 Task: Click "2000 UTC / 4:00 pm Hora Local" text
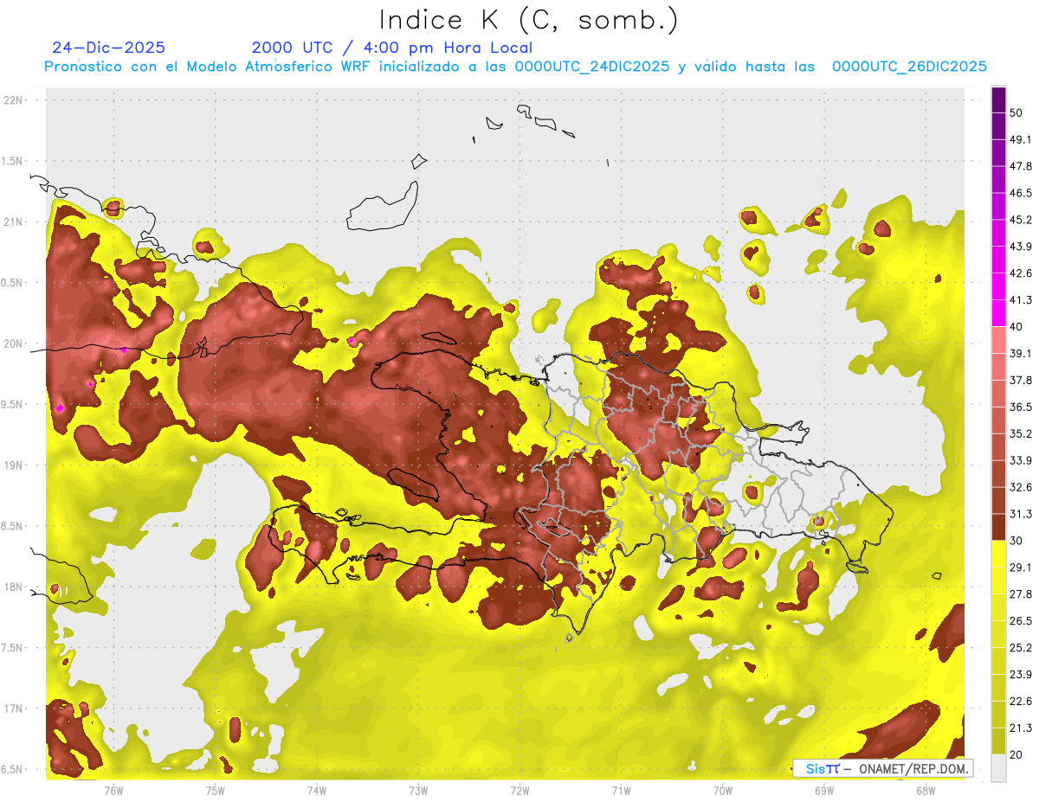(392, 48)
